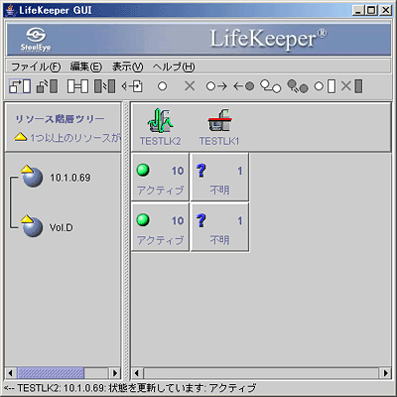Click the リソース階層ツリー heading
Image resolution: width=397 pixels, height=397 pixels.
[x=60, y=119]
